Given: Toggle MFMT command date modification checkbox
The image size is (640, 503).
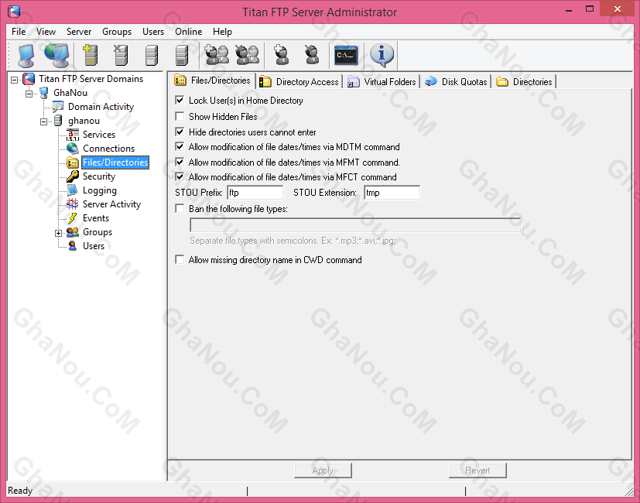Looking at the screenshot, I should (x=180, y=162).
